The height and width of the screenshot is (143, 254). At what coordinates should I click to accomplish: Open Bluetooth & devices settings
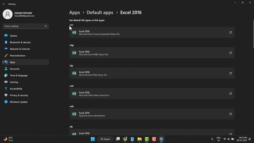pos(26,43)
